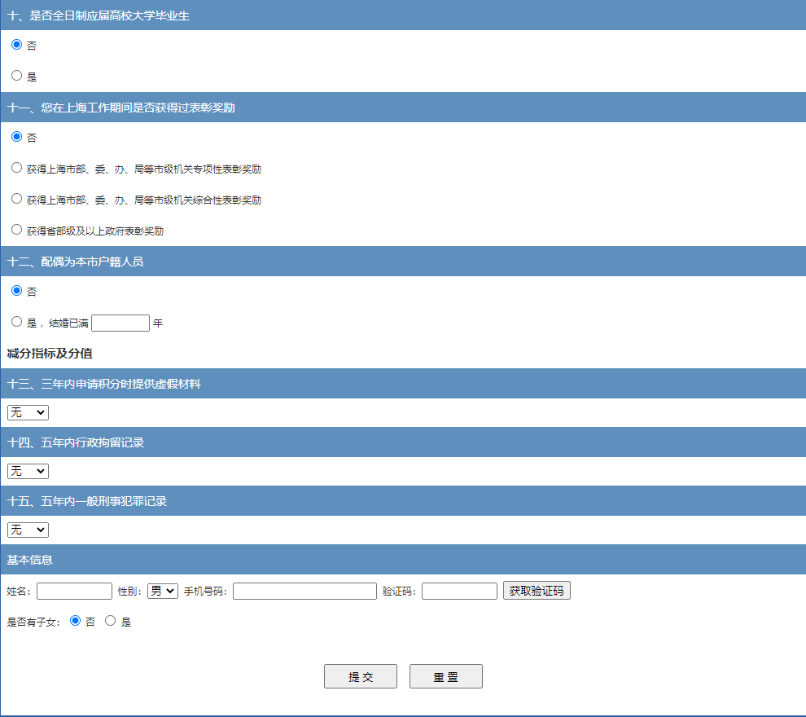The image size is (806, 717).
Task: Click the years married input field
Action: click(120, 323)
